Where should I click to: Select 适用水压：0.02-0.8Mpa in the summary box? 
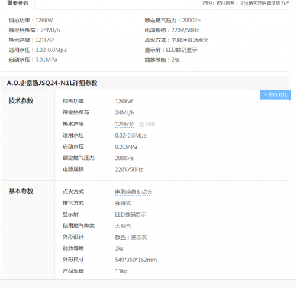(38, 50)
